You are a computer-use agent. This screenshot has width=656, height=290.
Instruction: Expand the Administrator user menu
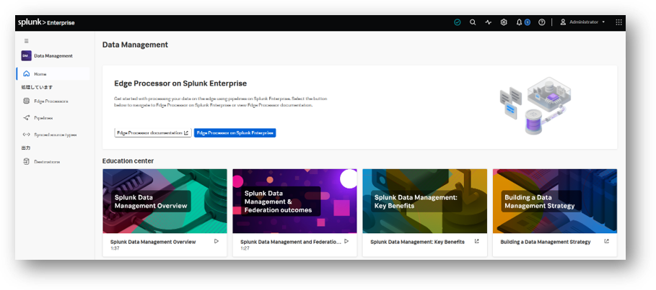(583, 22)
